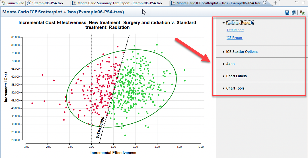Open the Text Report link
This screenshot has height=158, width=308.
(x=235, y=30)
